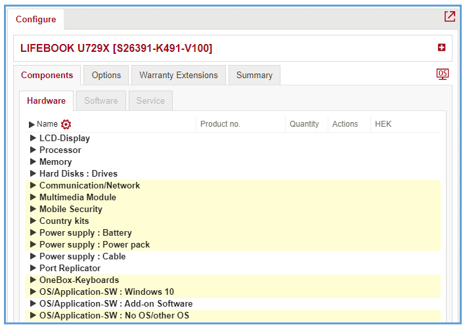Expand the Communication/Network arrow
Image resolution: width=465 pixels, height=327 pixels.
pyautogui.click(x=33, y=185)
